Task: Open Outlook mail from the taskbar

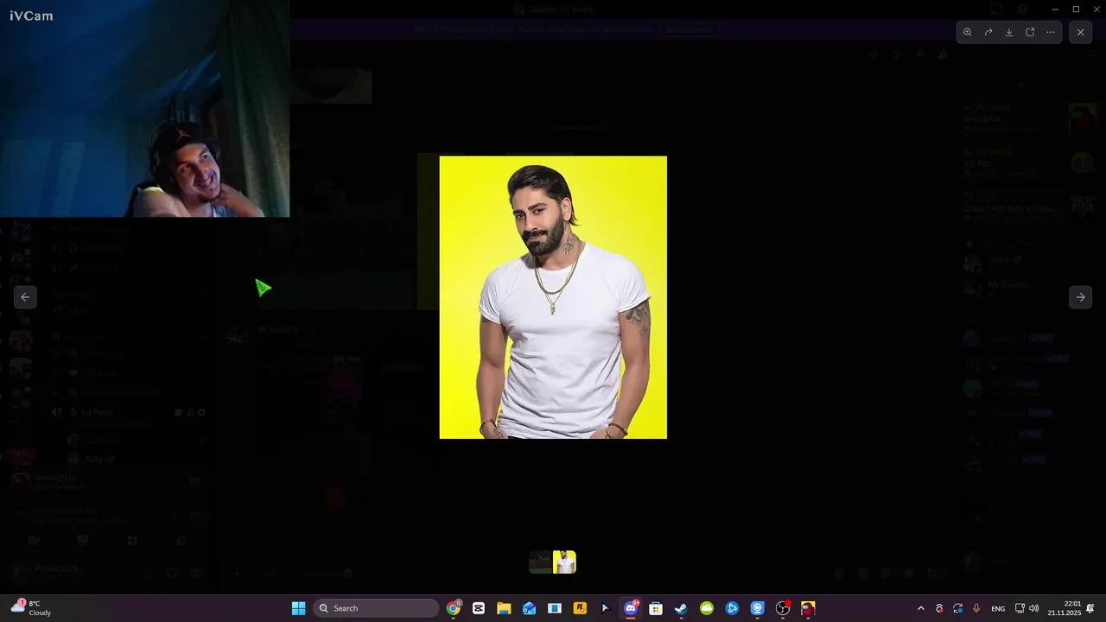Action: point(529,608)
